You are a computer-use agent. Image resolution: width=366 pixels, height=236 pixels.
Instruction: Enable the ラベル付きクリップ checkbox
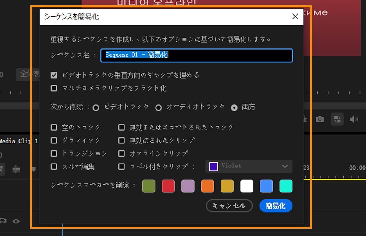(121, 167)
